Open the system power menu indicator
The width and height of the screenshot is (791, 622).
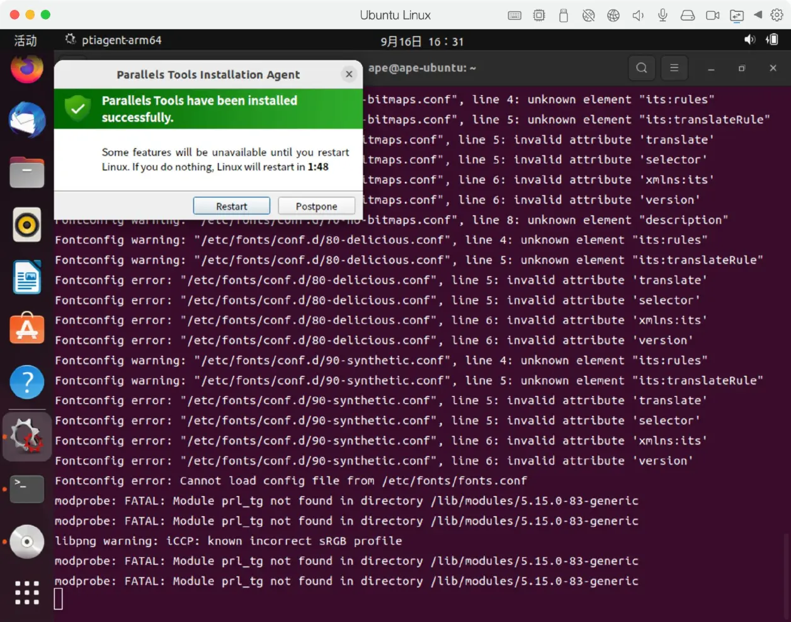pos(772,40)
